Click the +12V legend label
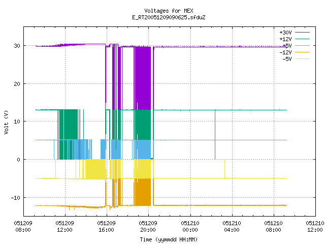The height and width of the screenshot is (244, 325). coord(285,39)
